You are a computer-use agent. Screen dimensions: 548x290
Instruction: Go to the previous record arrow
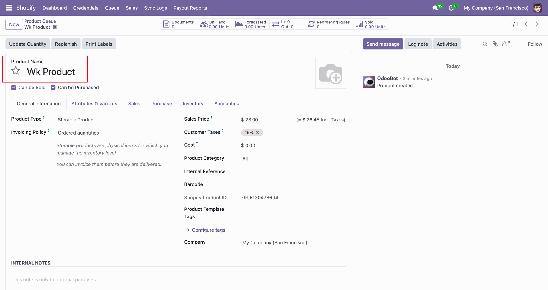pos(526,24)
